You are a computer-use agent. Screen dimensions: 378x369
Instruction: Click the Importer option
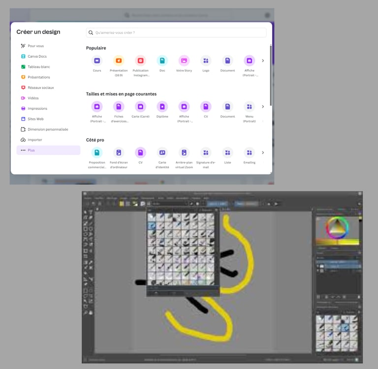point(48,140)
